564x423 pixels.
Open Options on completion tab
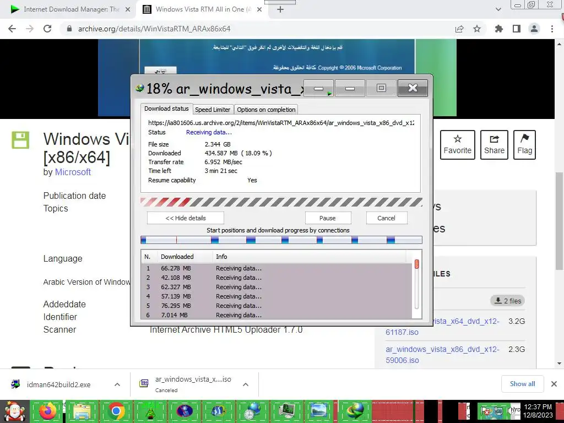click(266, 110)
